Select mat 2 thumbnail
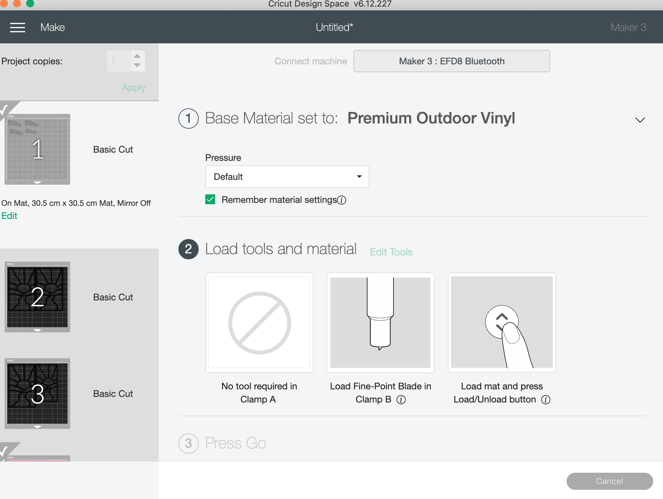This screenshot has height=499, width=663. tap(37, 297)
